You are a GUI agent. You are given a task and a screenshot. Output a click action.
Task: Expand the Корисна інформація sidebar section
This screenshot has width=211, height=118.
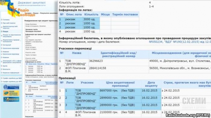pos(20,73)
